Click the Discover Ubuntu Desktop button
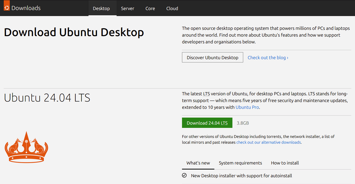This screenshot has height=184, width=355. coord(212,57)
